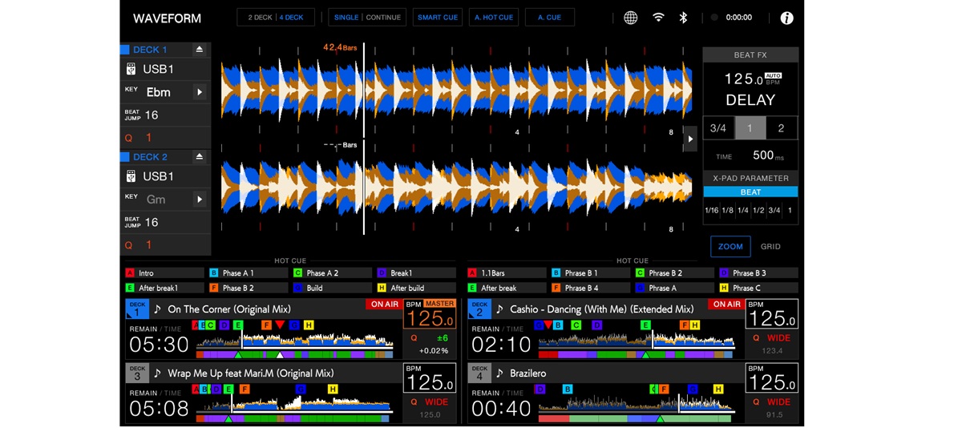Toggle the Smart Cue button
The height and width of the screenshot is (436, 962).
[x=438, y=18]
